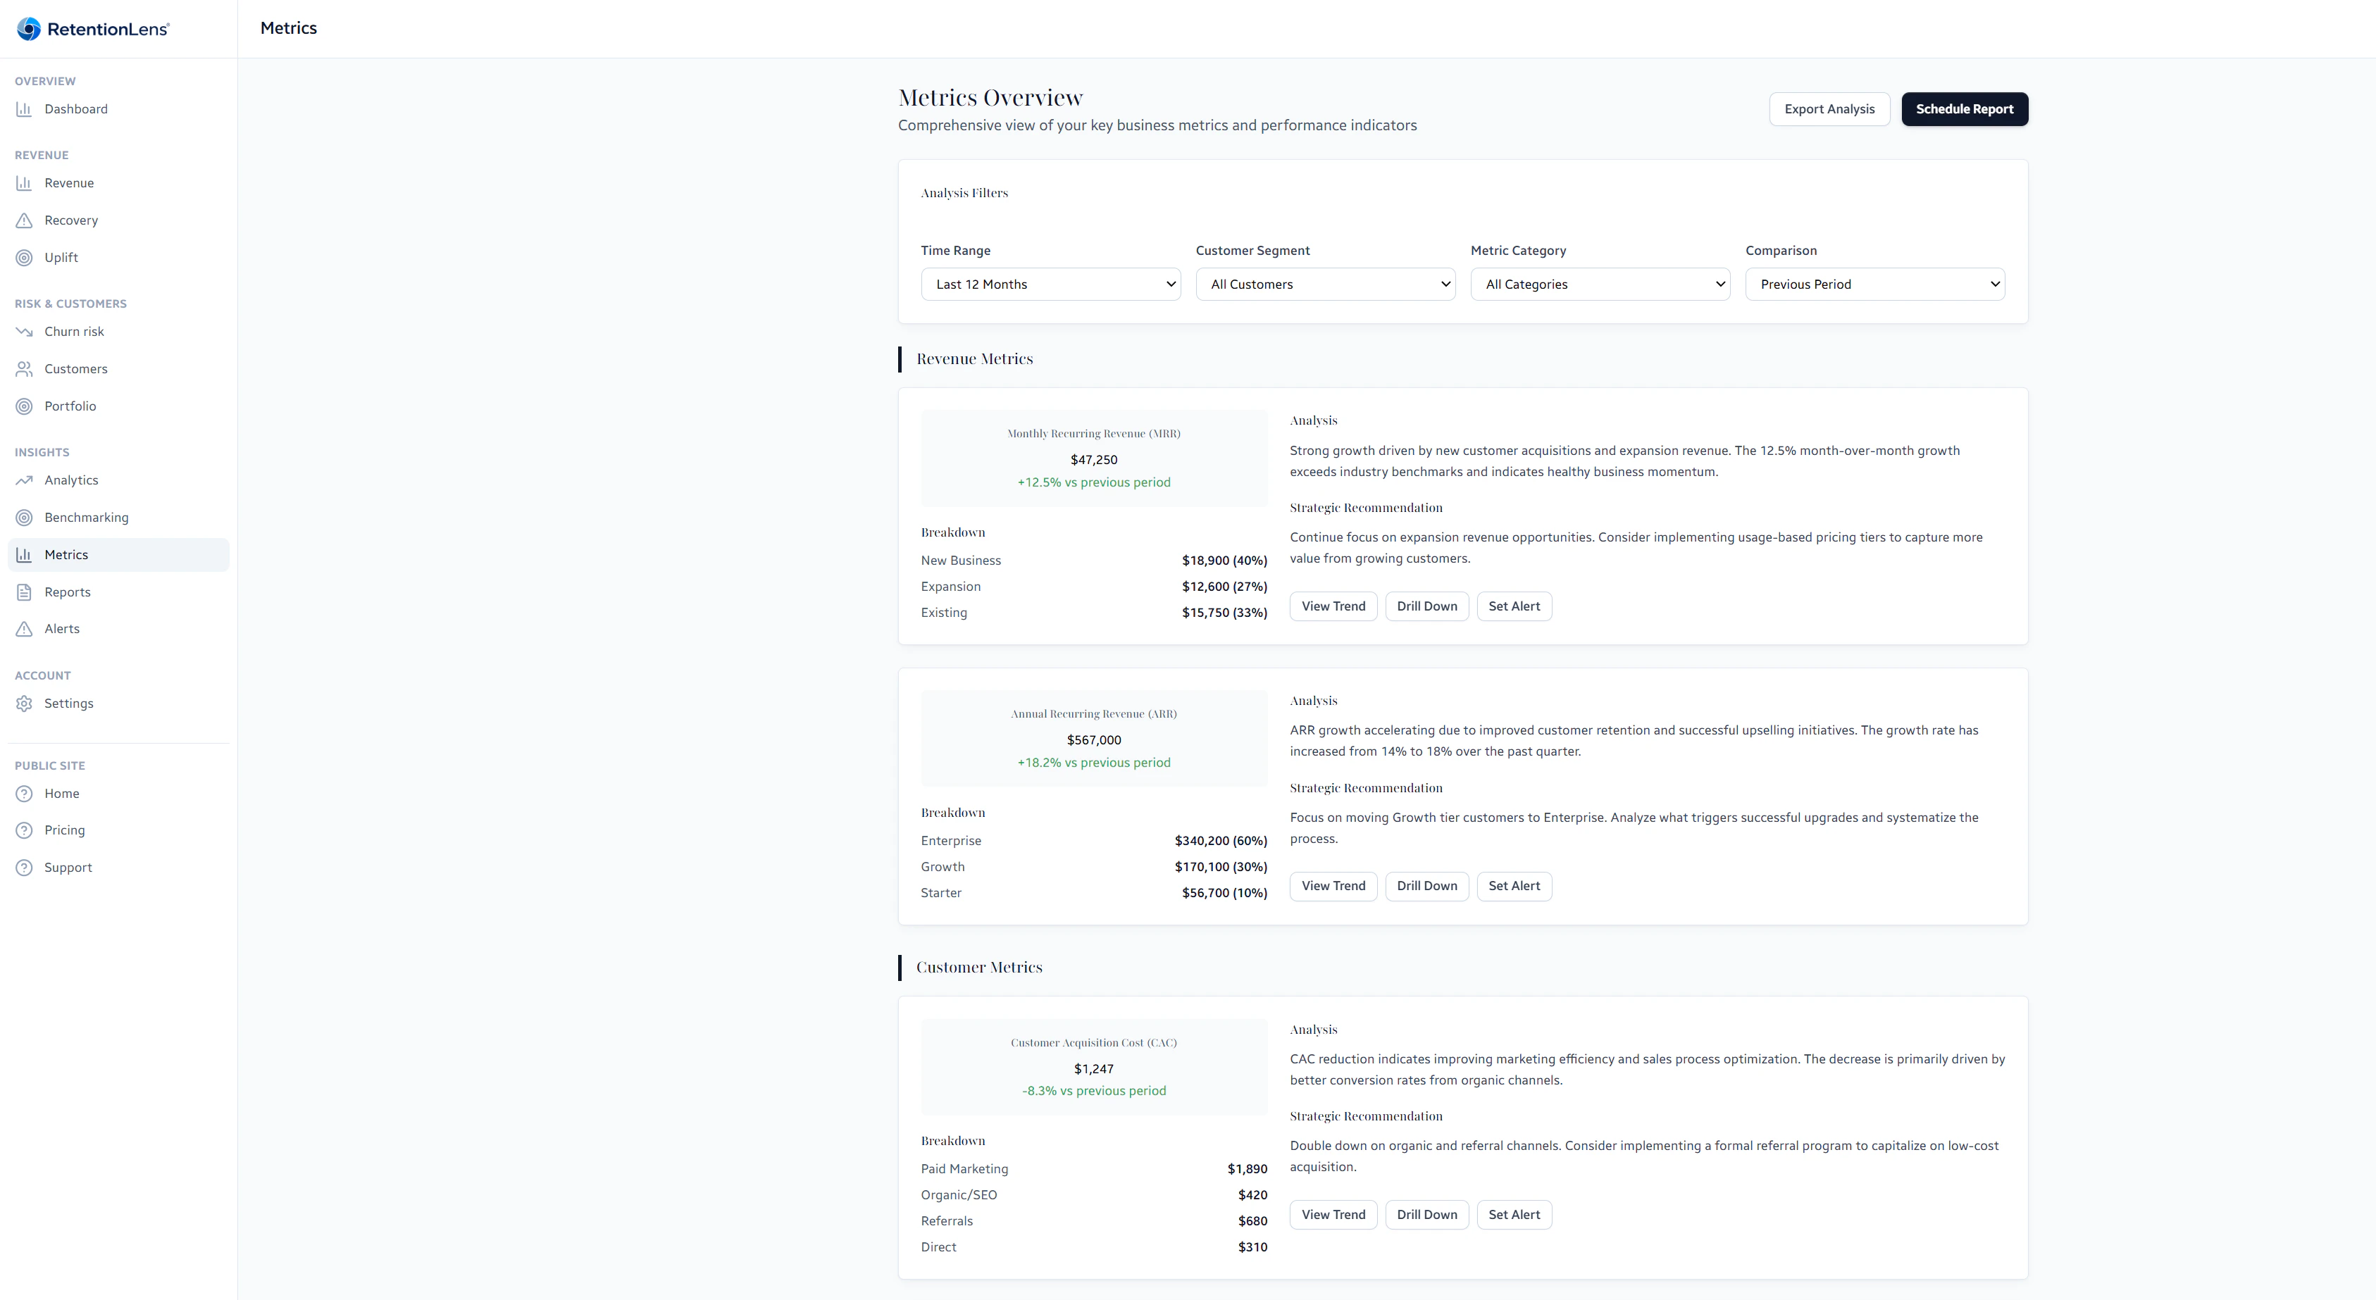Click the Schedule Report button

1965,108
